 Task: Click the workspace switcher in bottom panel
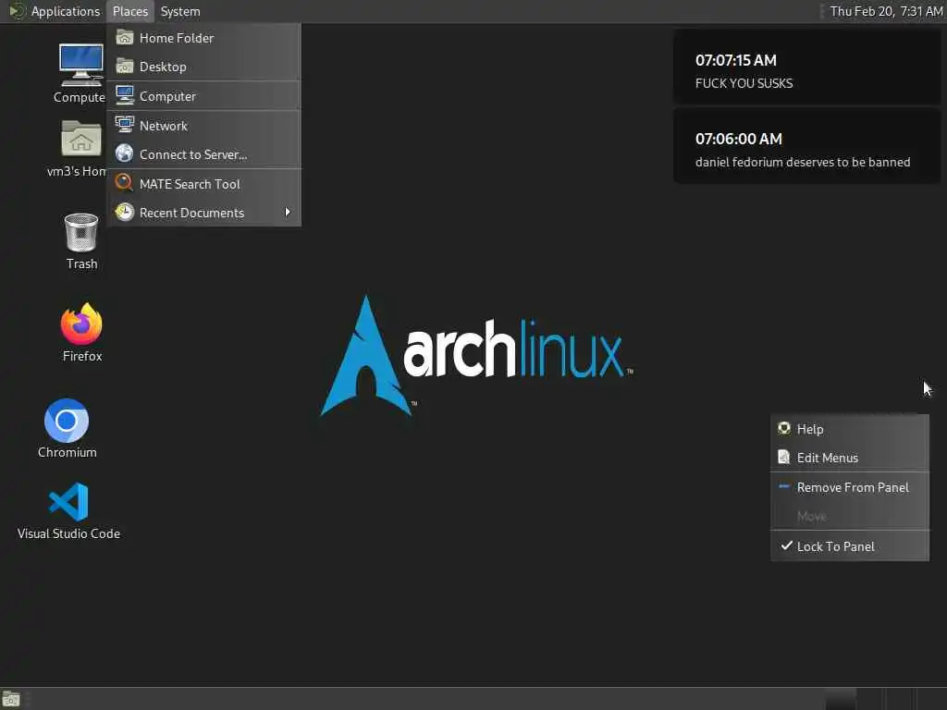(x=885, y=699)
